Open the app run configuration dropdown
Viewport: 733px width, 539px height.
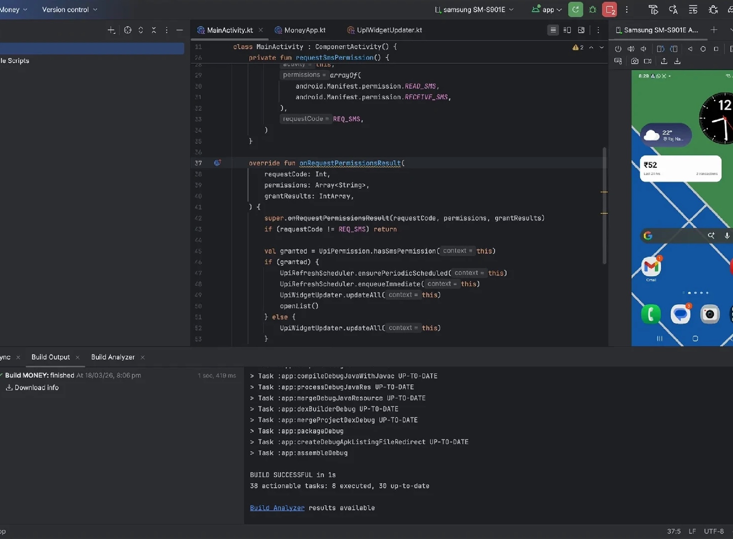[x=547, y=10]
